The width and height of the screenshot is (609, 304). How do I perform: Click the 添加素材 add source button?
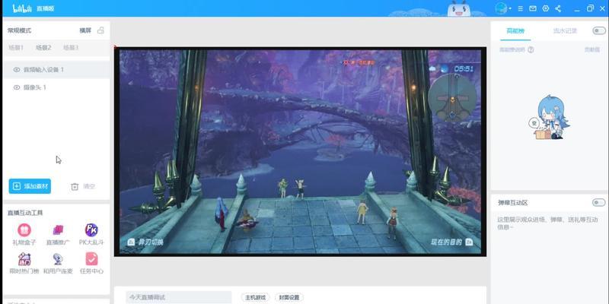[30, 186]
